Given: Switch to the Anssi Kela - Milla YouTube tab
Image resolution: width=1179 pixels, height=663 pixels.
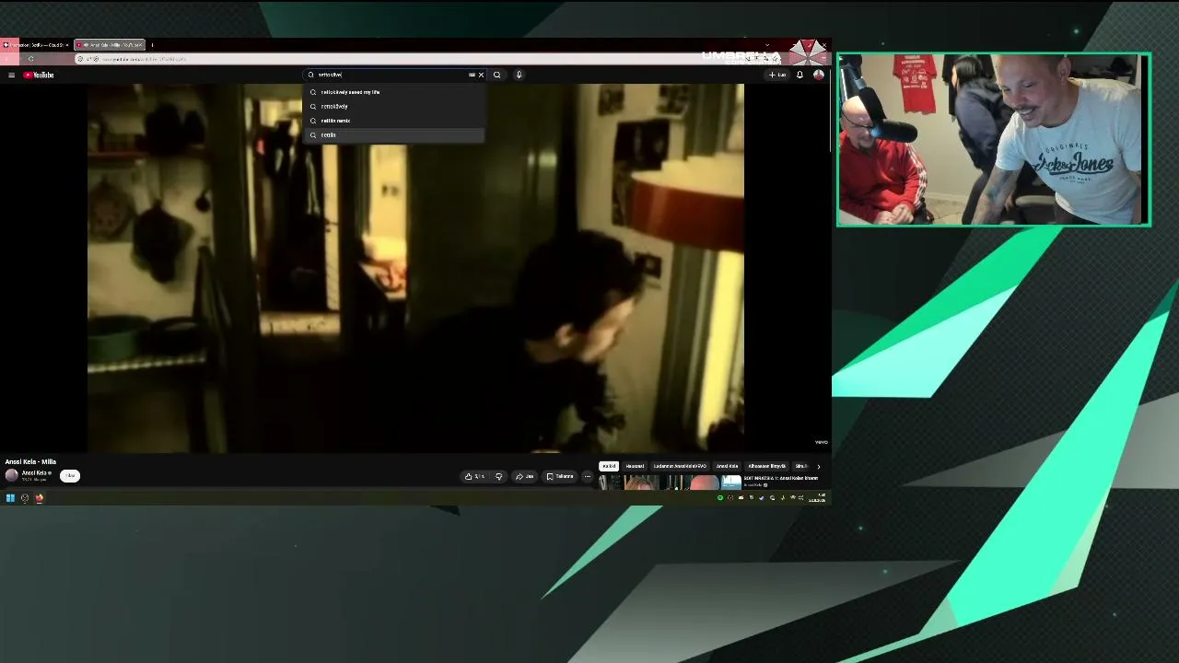Looking at the screenshot, I should click(x=109, y=44).
